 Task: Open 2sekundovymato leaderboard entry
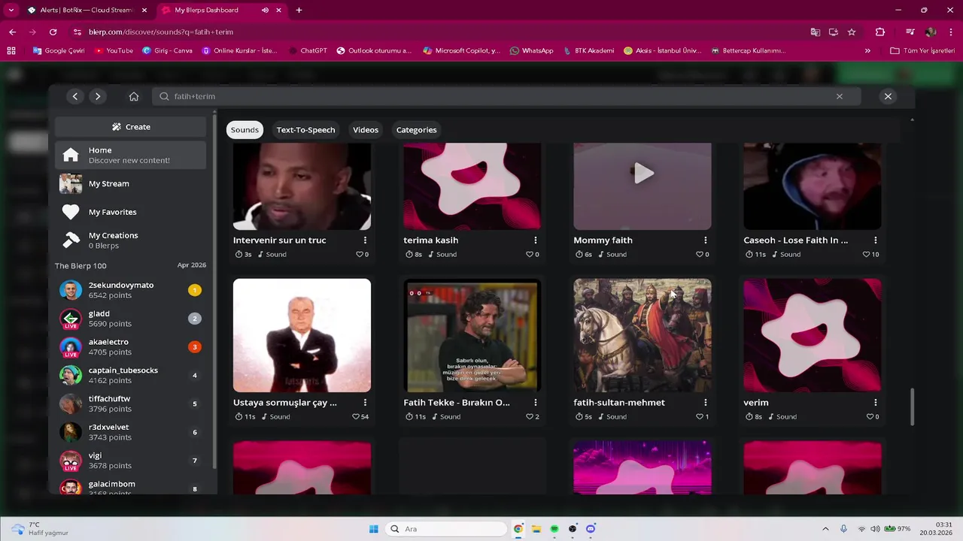pos(131,290)
